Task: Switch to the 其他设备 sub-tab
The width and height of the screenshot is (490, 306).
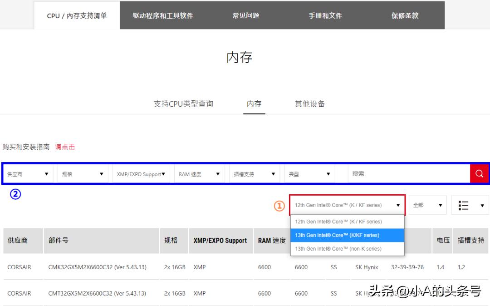Action: click(310, 104)
